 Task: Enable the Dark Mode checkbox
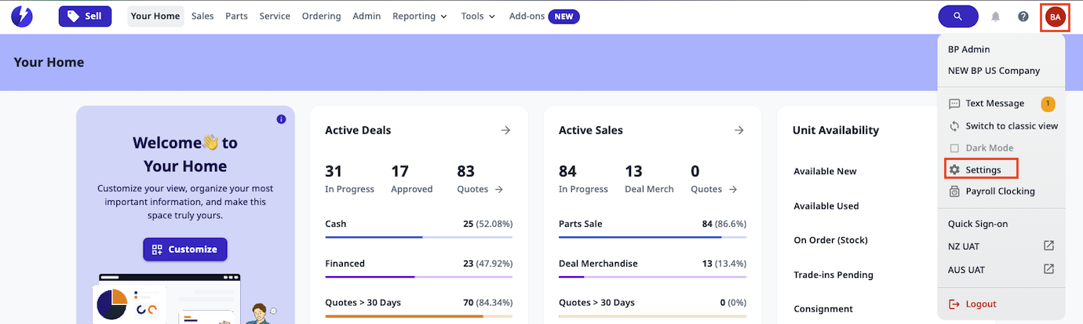(955, 147)
